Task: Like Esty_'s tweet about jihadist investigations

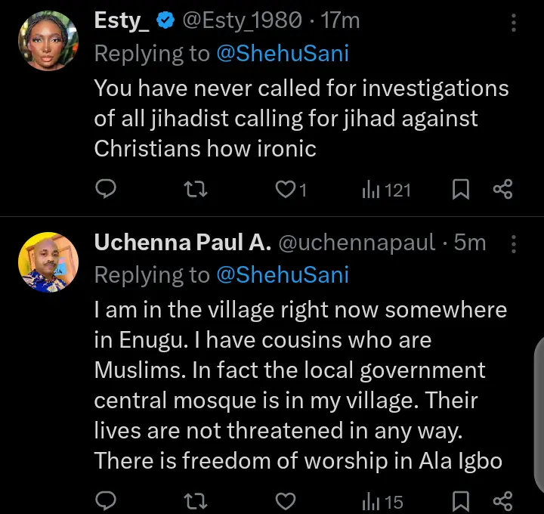Action: coord(286,189)
